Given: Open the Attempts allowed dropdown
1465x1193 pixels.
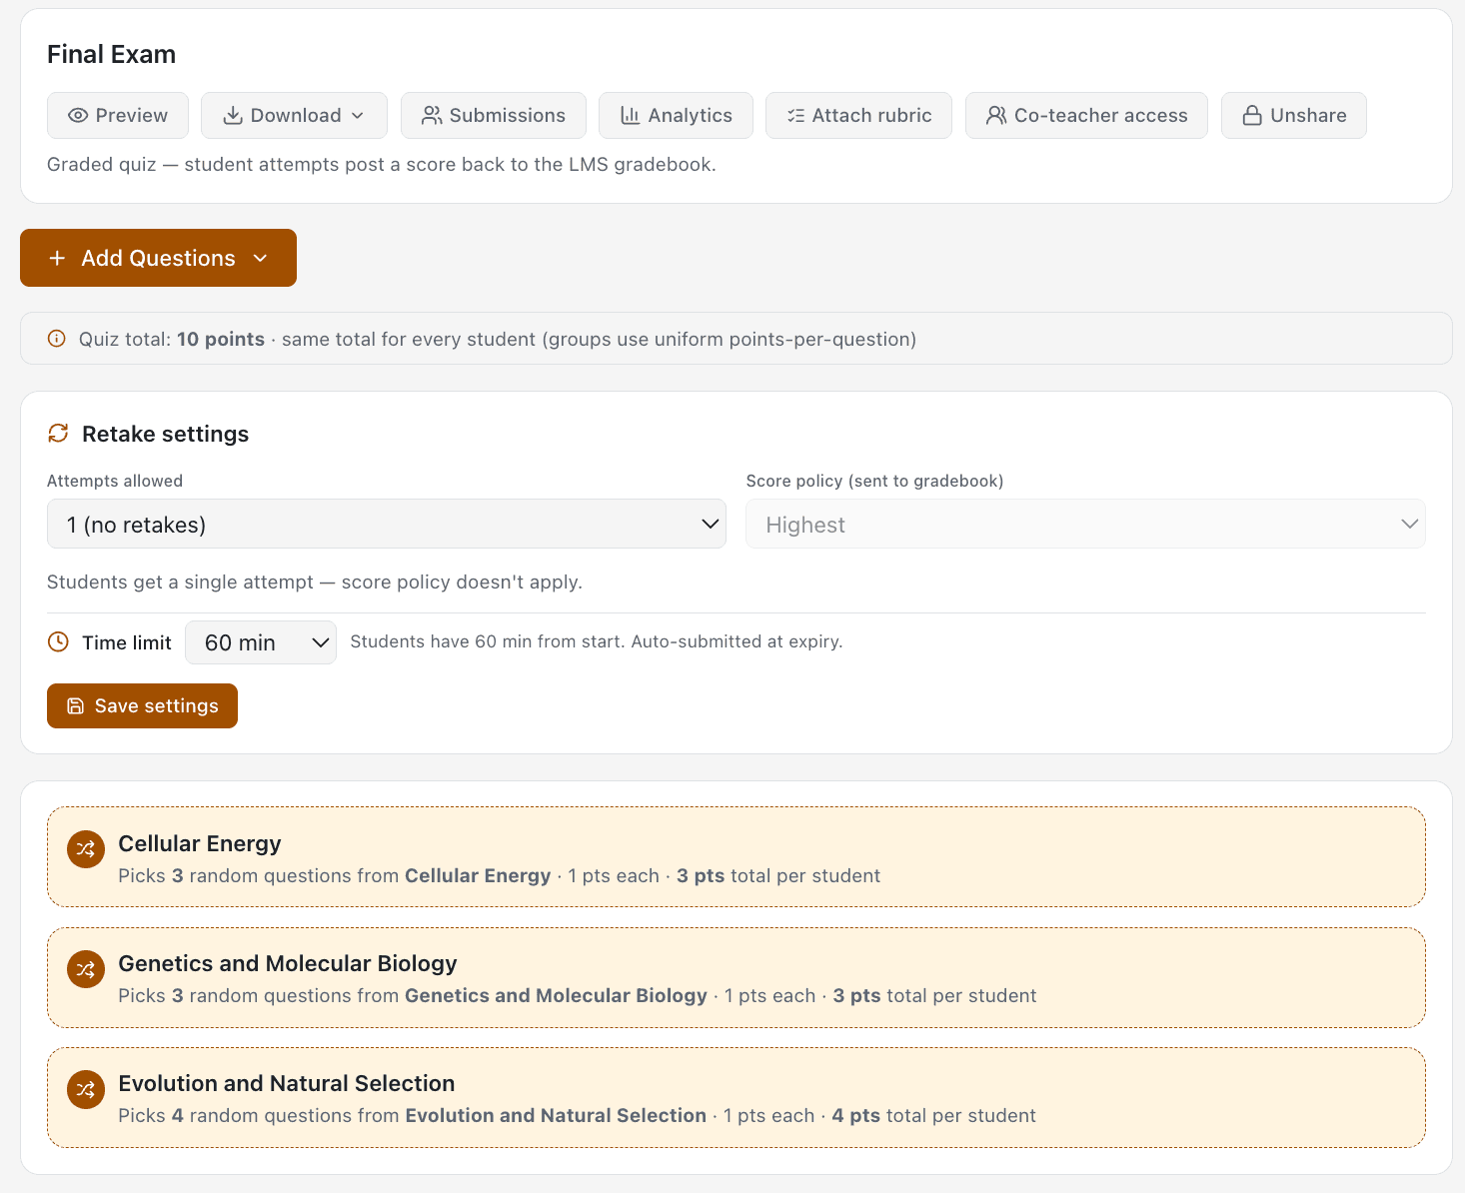Looking at the screenshot, I should click(x=387, y=525).
